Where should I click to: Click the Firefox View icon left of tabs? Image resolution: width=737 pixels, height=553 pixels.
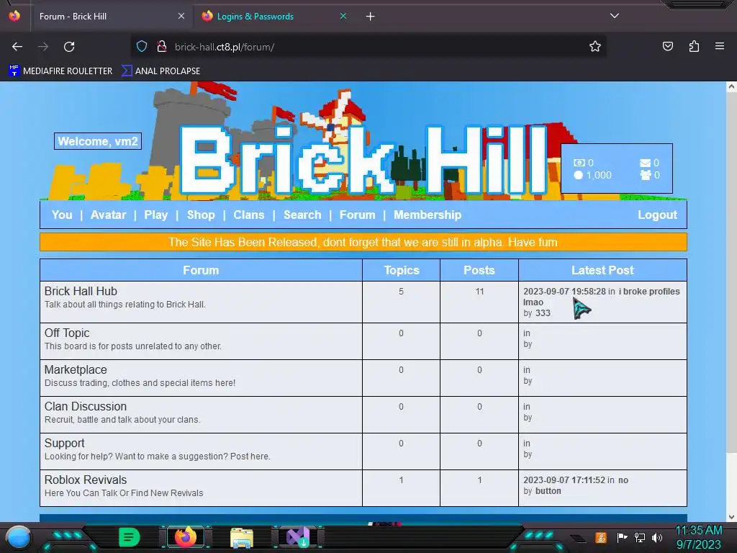coord(14,16)
